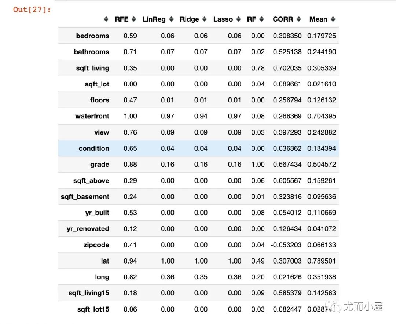
Task: Select the highlighted condition row label
Action: (94, 148)
